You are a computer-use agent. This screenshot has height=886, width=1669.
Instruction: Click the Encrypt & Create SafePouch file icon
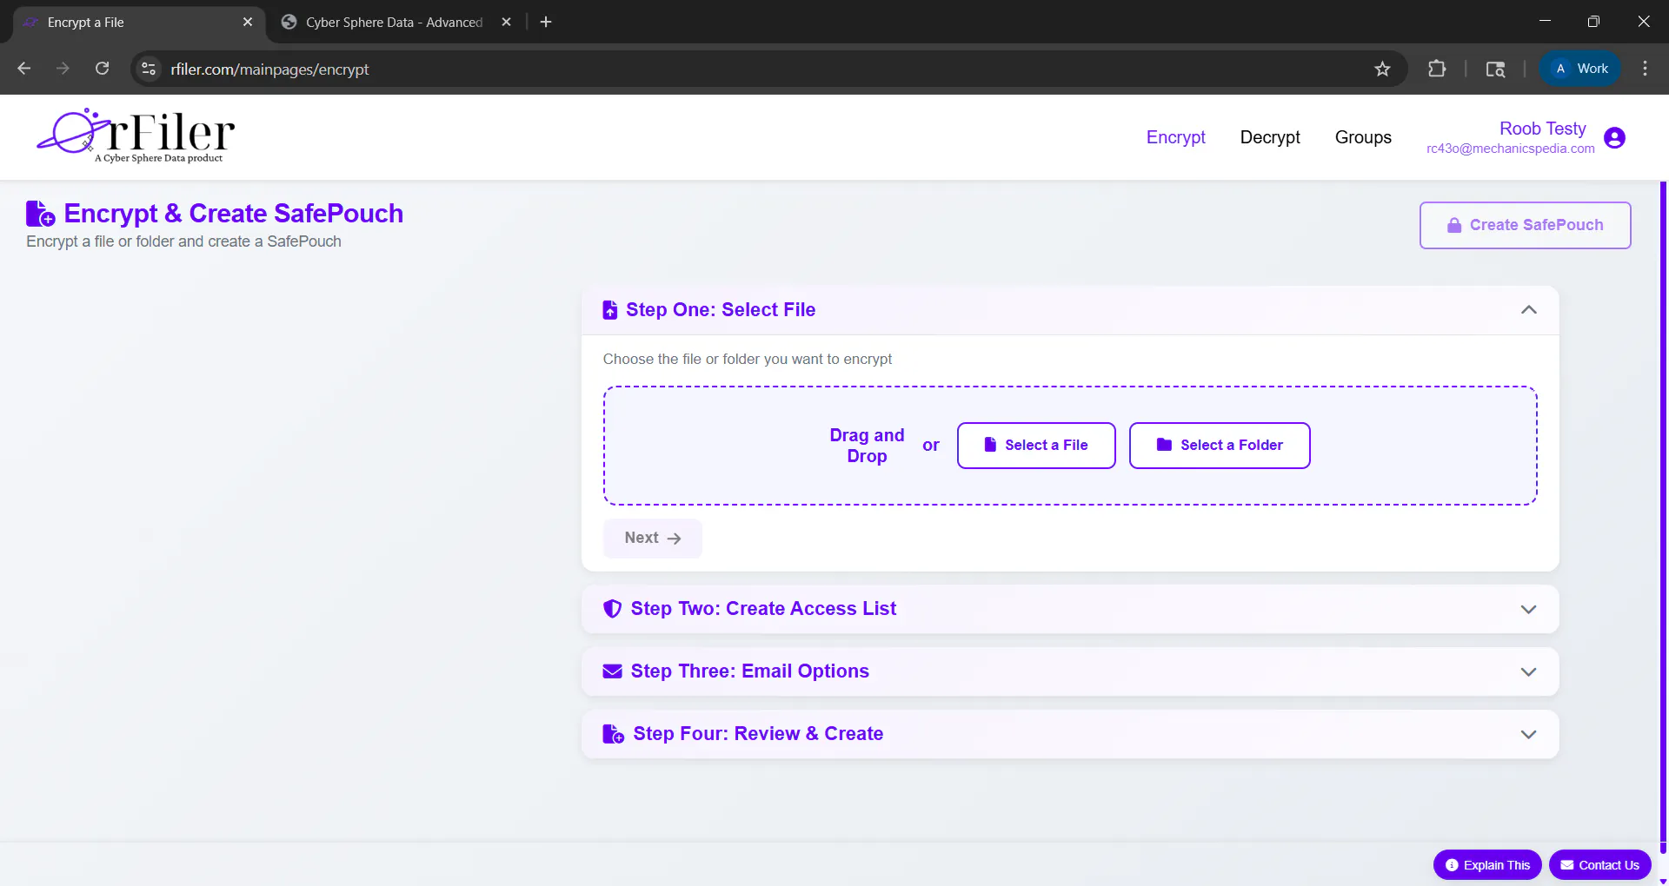pyautogui.click(x=41, y=214)
